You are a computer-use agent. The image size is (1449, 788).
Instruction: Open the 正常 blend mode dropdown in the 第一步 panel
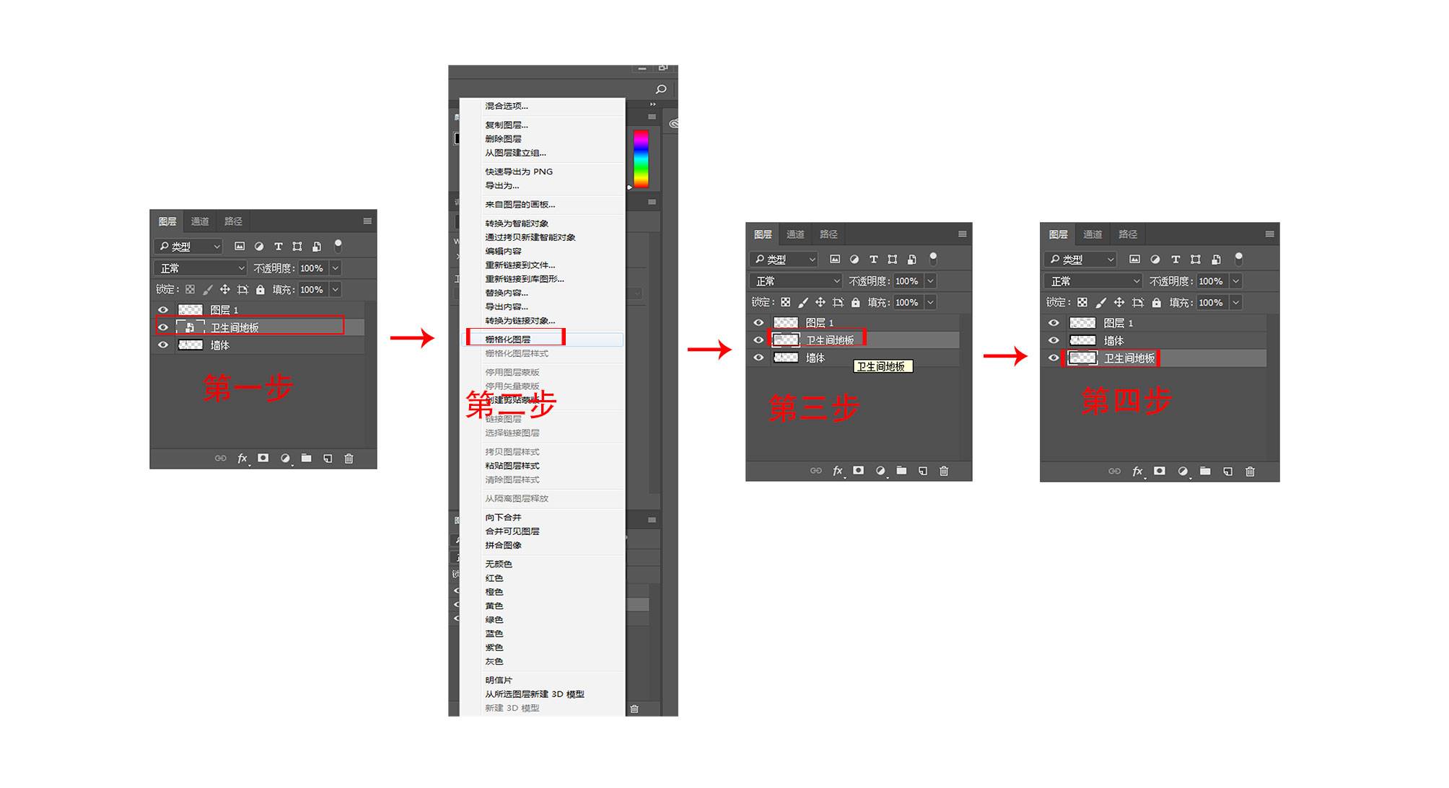200,268
